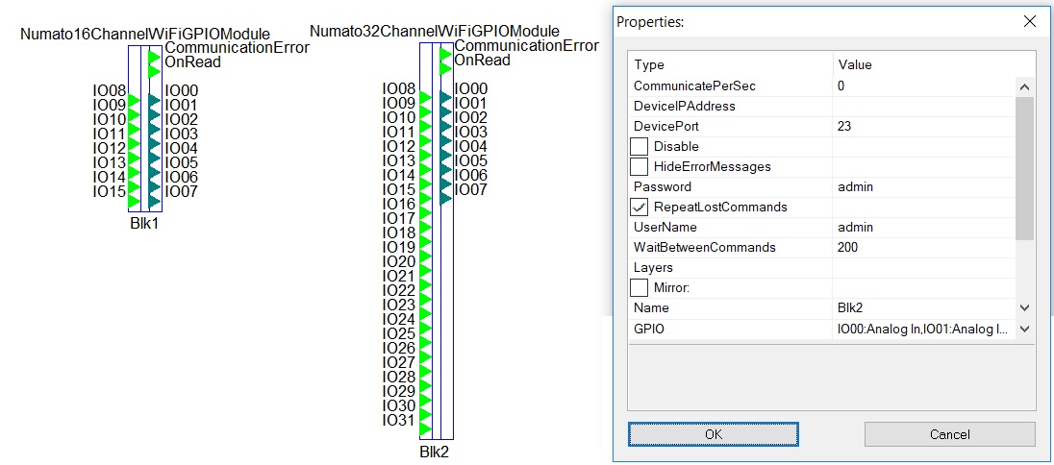Click the properties list scroll-up arrow
This screenshot has width=1054, height=465.
click(1024, 86)
